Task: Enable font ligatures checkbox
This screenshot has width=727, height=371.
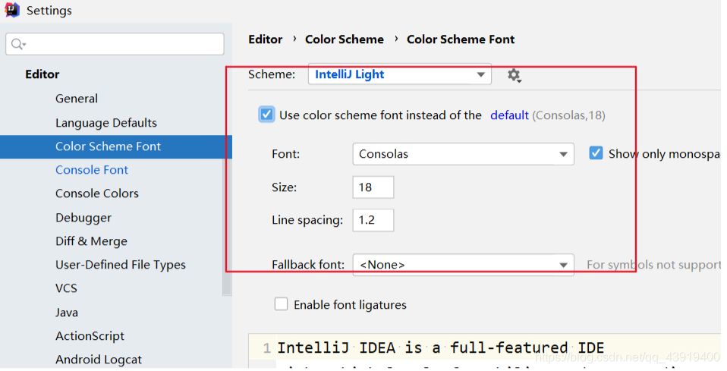Action: pos(281,304)
